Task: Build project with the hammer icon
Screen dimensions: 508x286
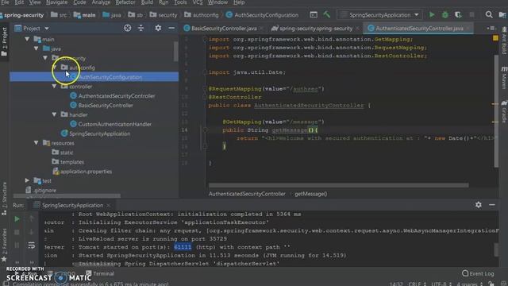Action: [326, 14]
